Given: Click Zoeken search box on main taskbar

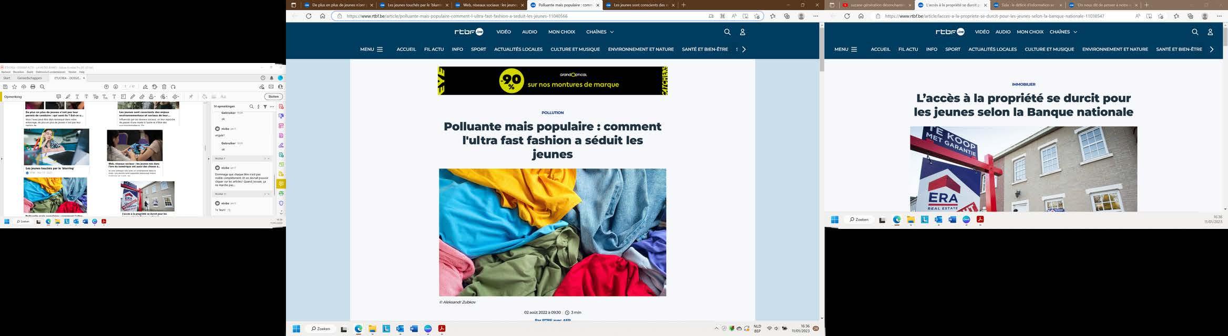Looking at the screenshot, I should tap(320, 329).
